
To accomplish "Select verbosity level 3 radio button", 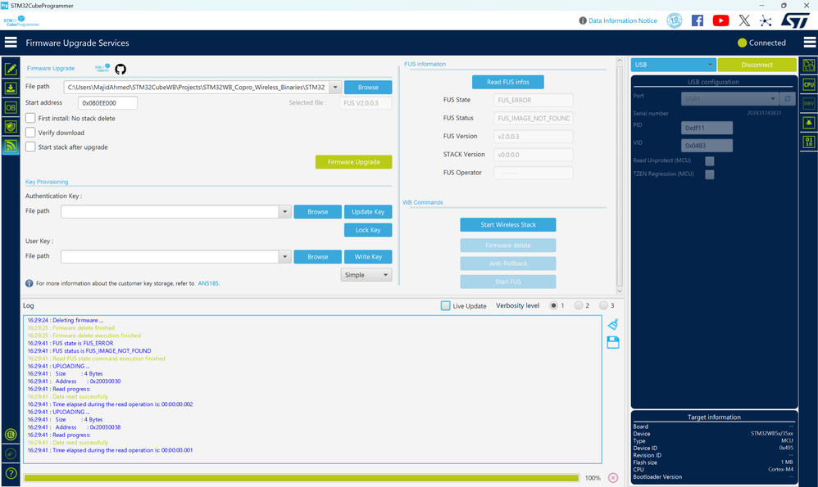I will click(x=603, y=306).
